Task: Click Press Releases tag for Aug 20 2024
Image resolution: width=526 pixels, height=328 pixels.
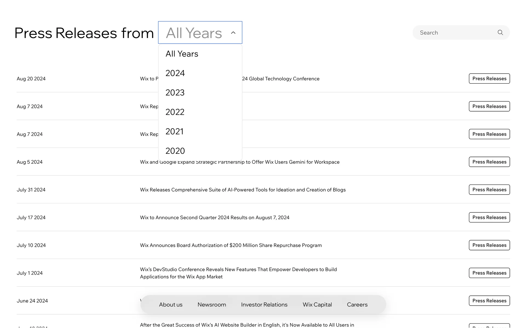Action: [x=489, y=78]
